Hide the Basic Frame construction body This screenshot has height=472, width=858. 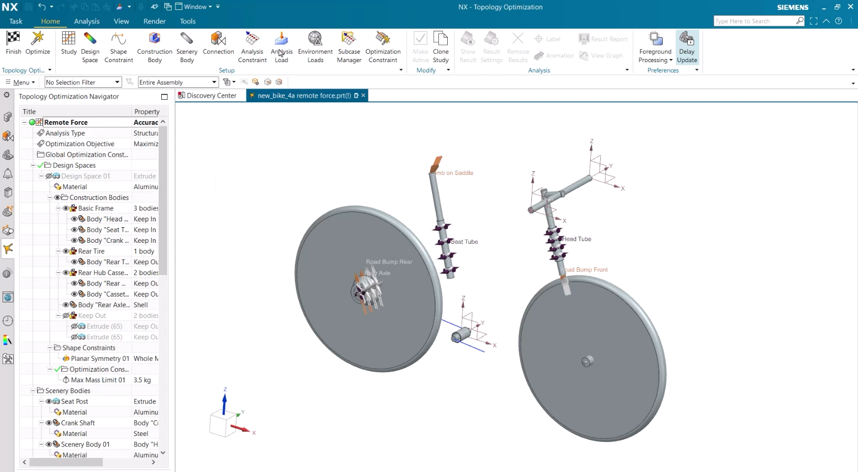(66, 208)
